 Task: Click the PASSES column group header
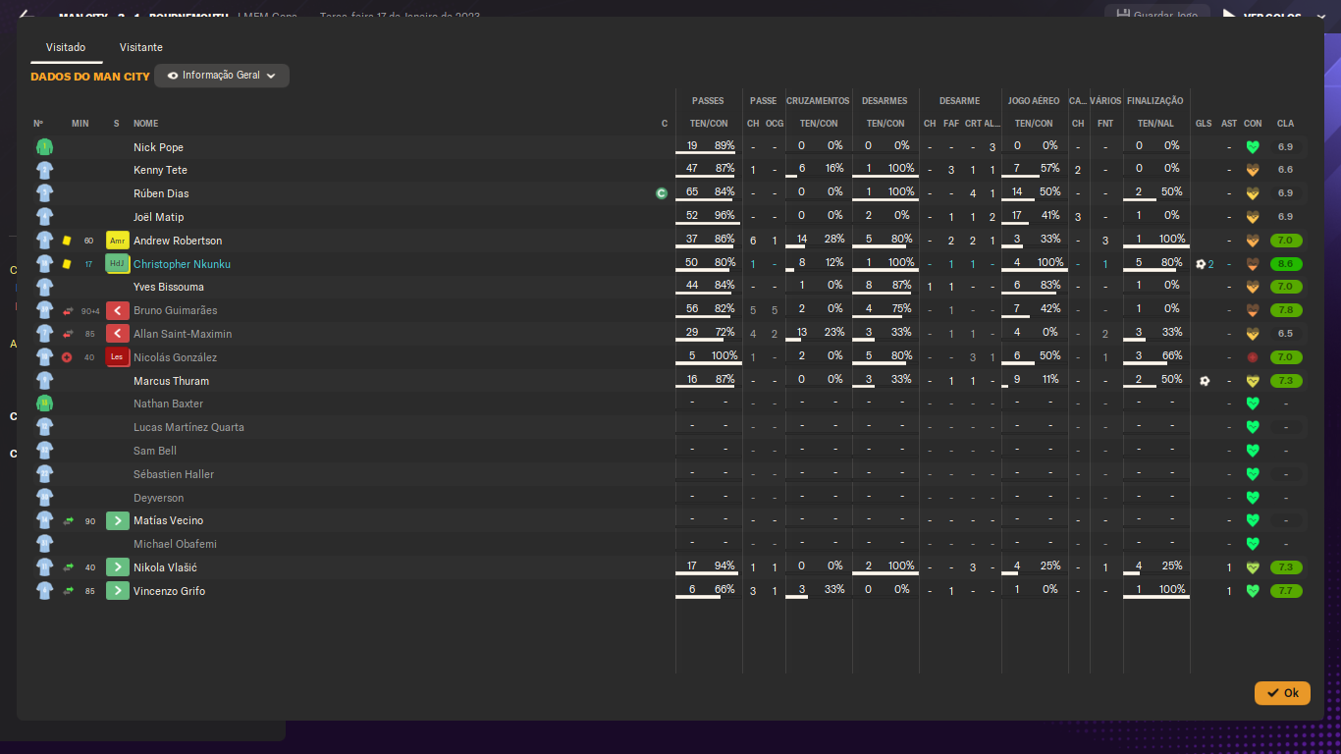pos(708,101)
